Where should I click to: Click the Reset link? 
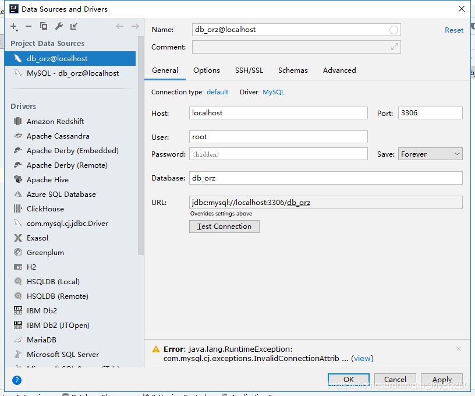[x=454, y=30]
